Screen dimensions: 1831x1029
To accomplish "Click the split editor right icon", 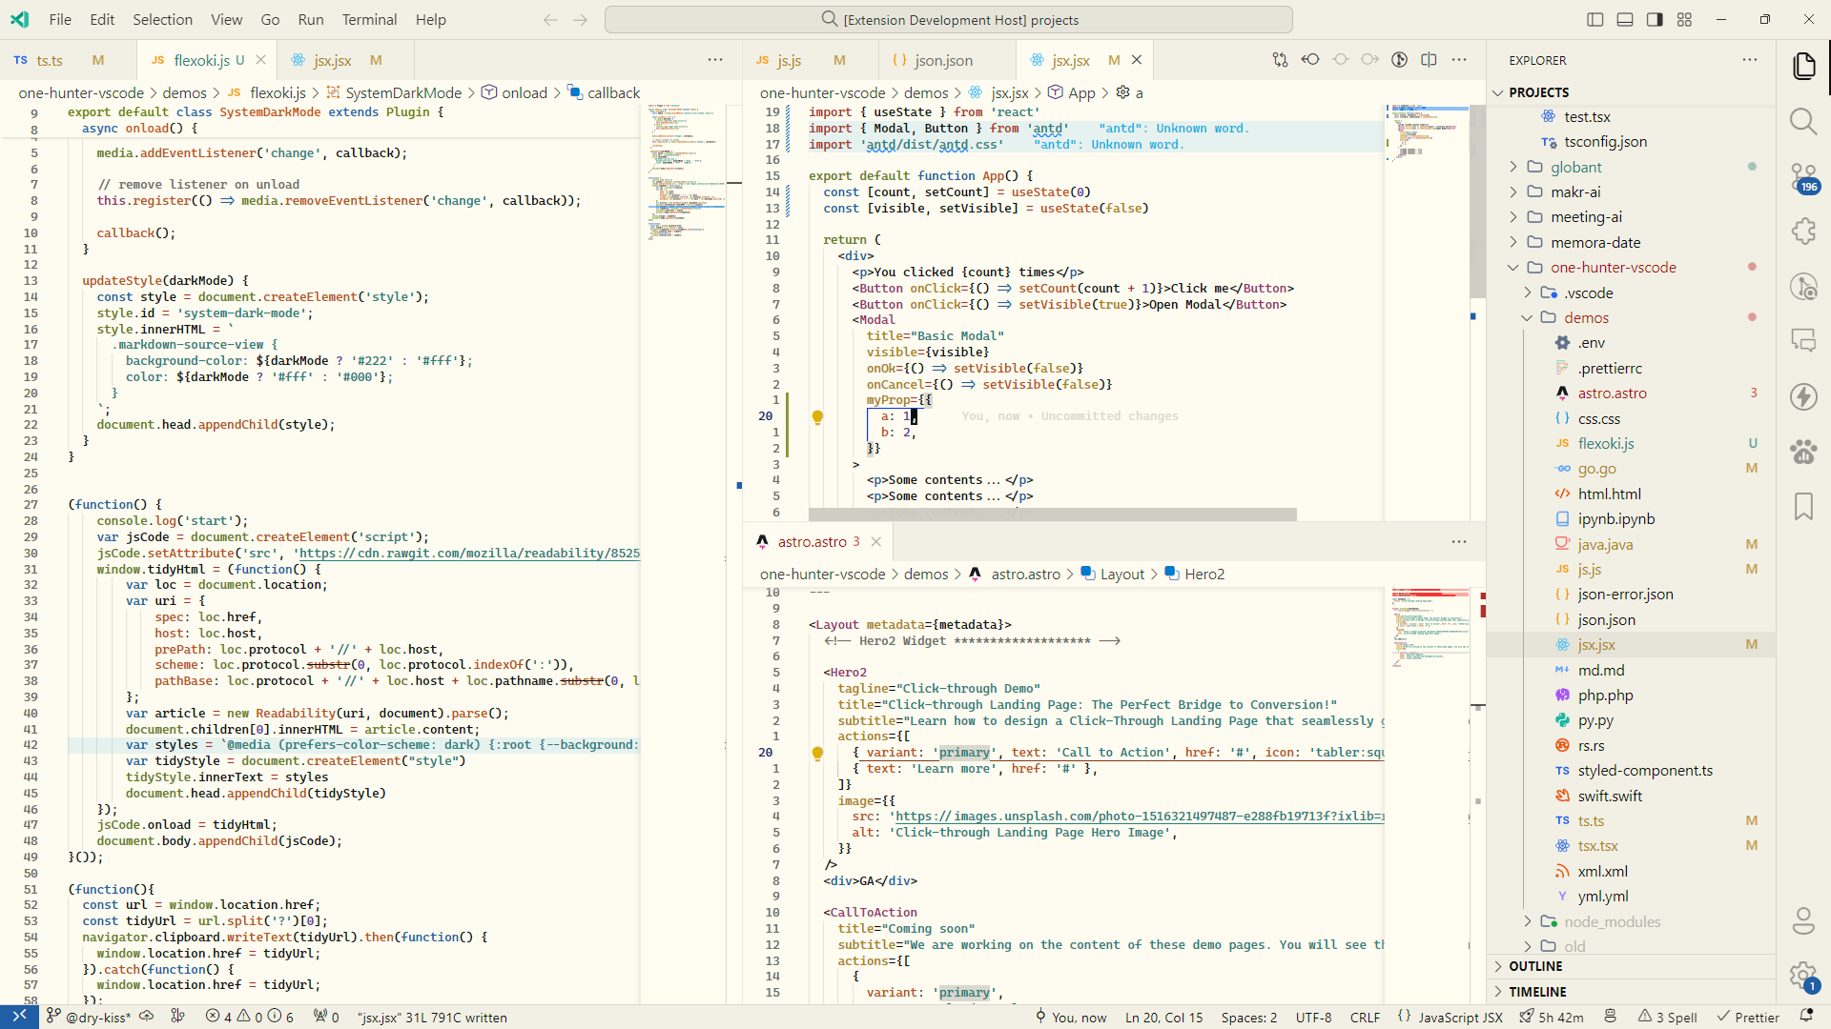I will point(1429,60).
